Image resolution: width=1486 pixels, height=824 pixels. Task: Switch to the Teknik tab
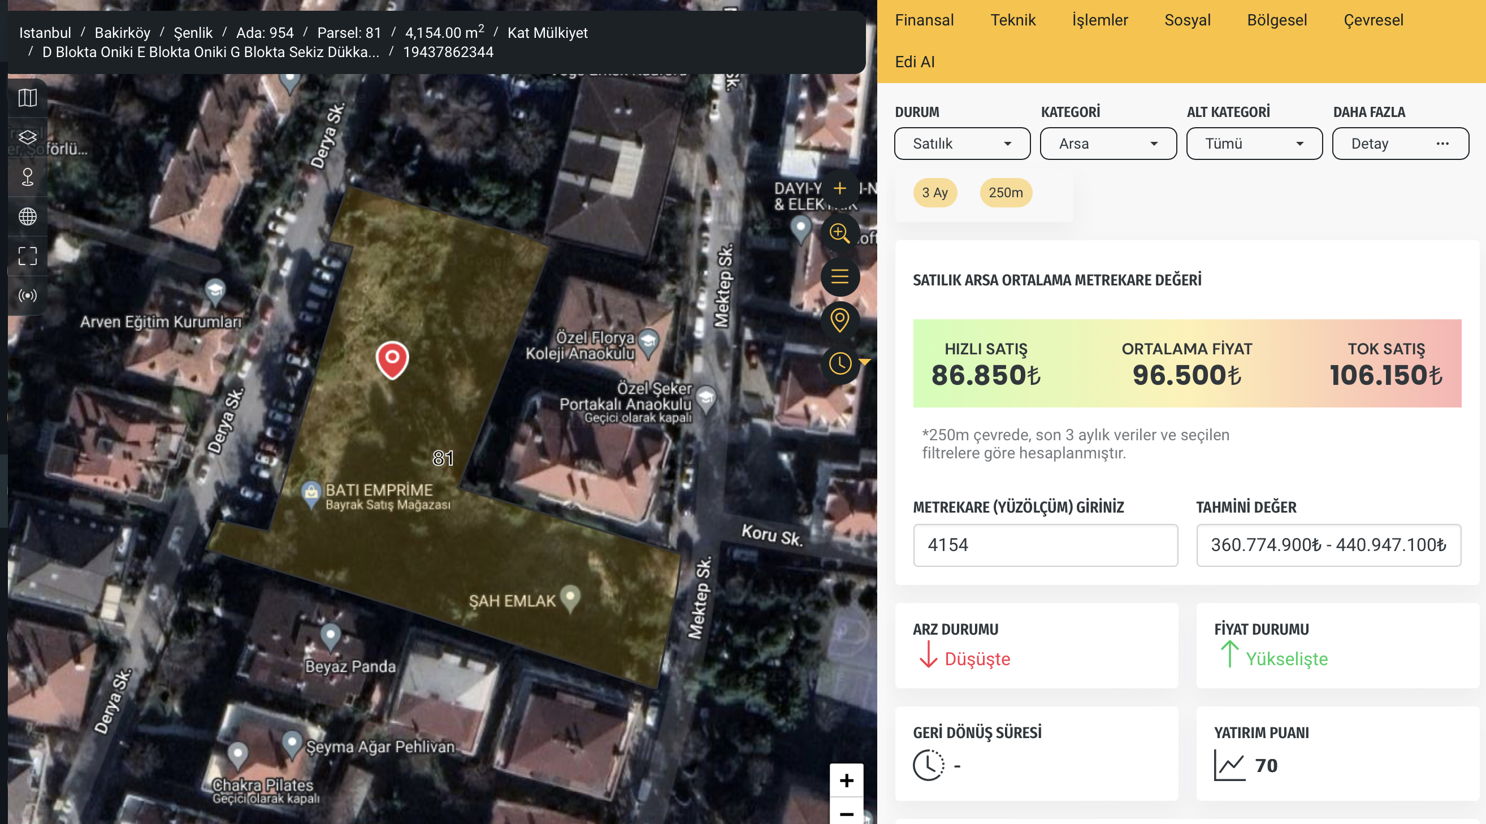[1012, 20]
